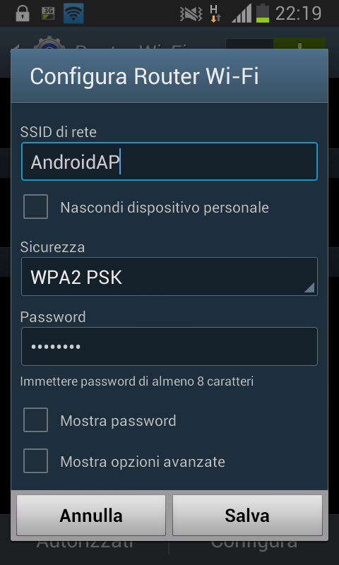Tap the 3G data icon

click(48, 13)
